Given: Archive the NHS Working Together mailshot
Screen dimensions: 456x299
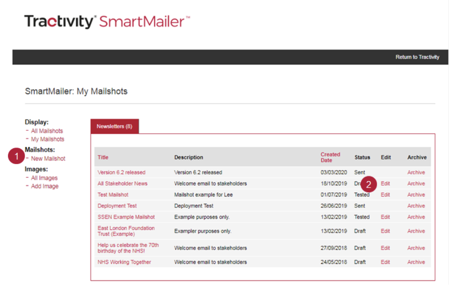Looking at the screenshot, I should (x=416, y=262).
